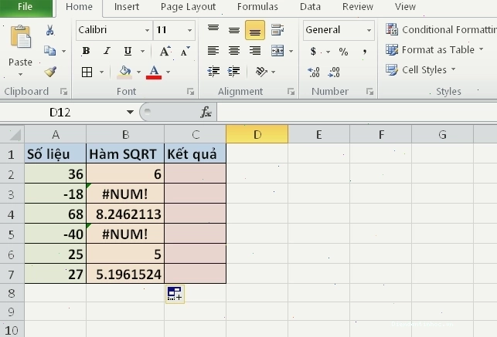Select column D header
This screenshot has height=337, width=497.
coord(257,135)
